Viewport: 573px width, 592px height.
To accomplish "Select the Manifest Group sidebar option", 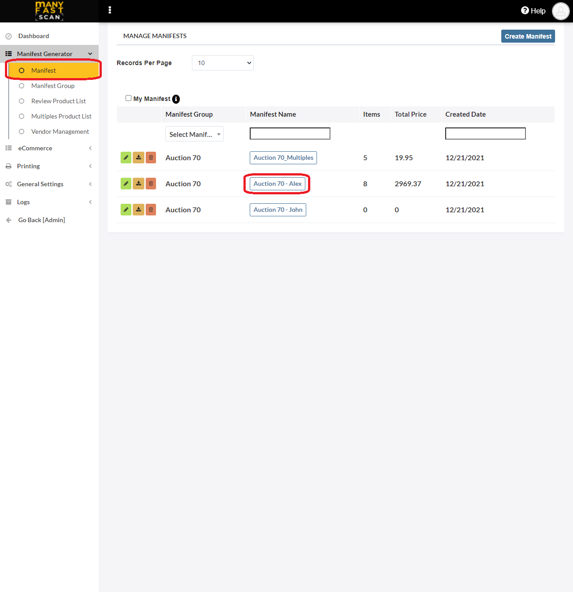I will (53, 86).
